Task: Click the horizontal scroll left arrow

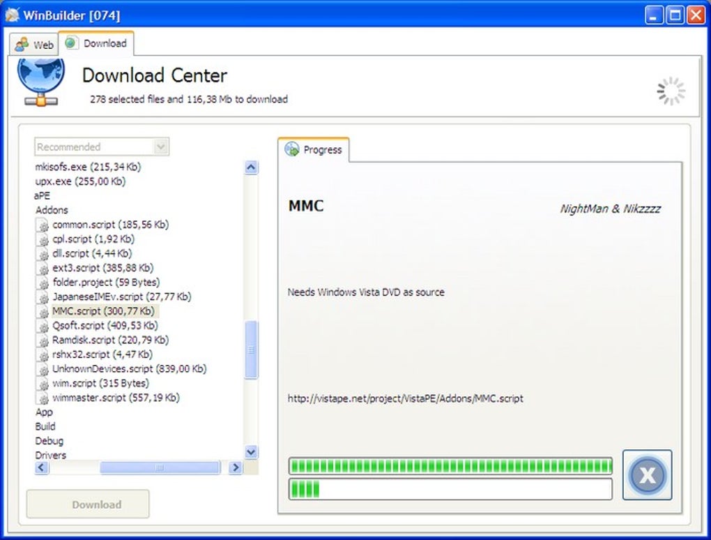Action: tap(41, 467)
